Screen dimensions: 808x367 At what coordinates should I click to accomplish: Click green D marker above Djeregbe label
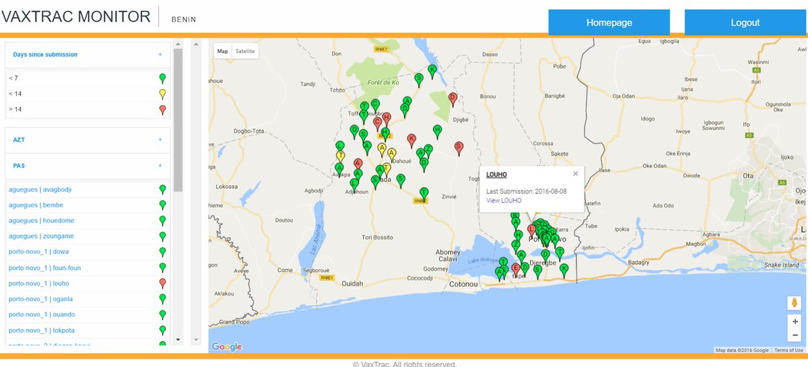pyautogui.click(x=545, y=257)
